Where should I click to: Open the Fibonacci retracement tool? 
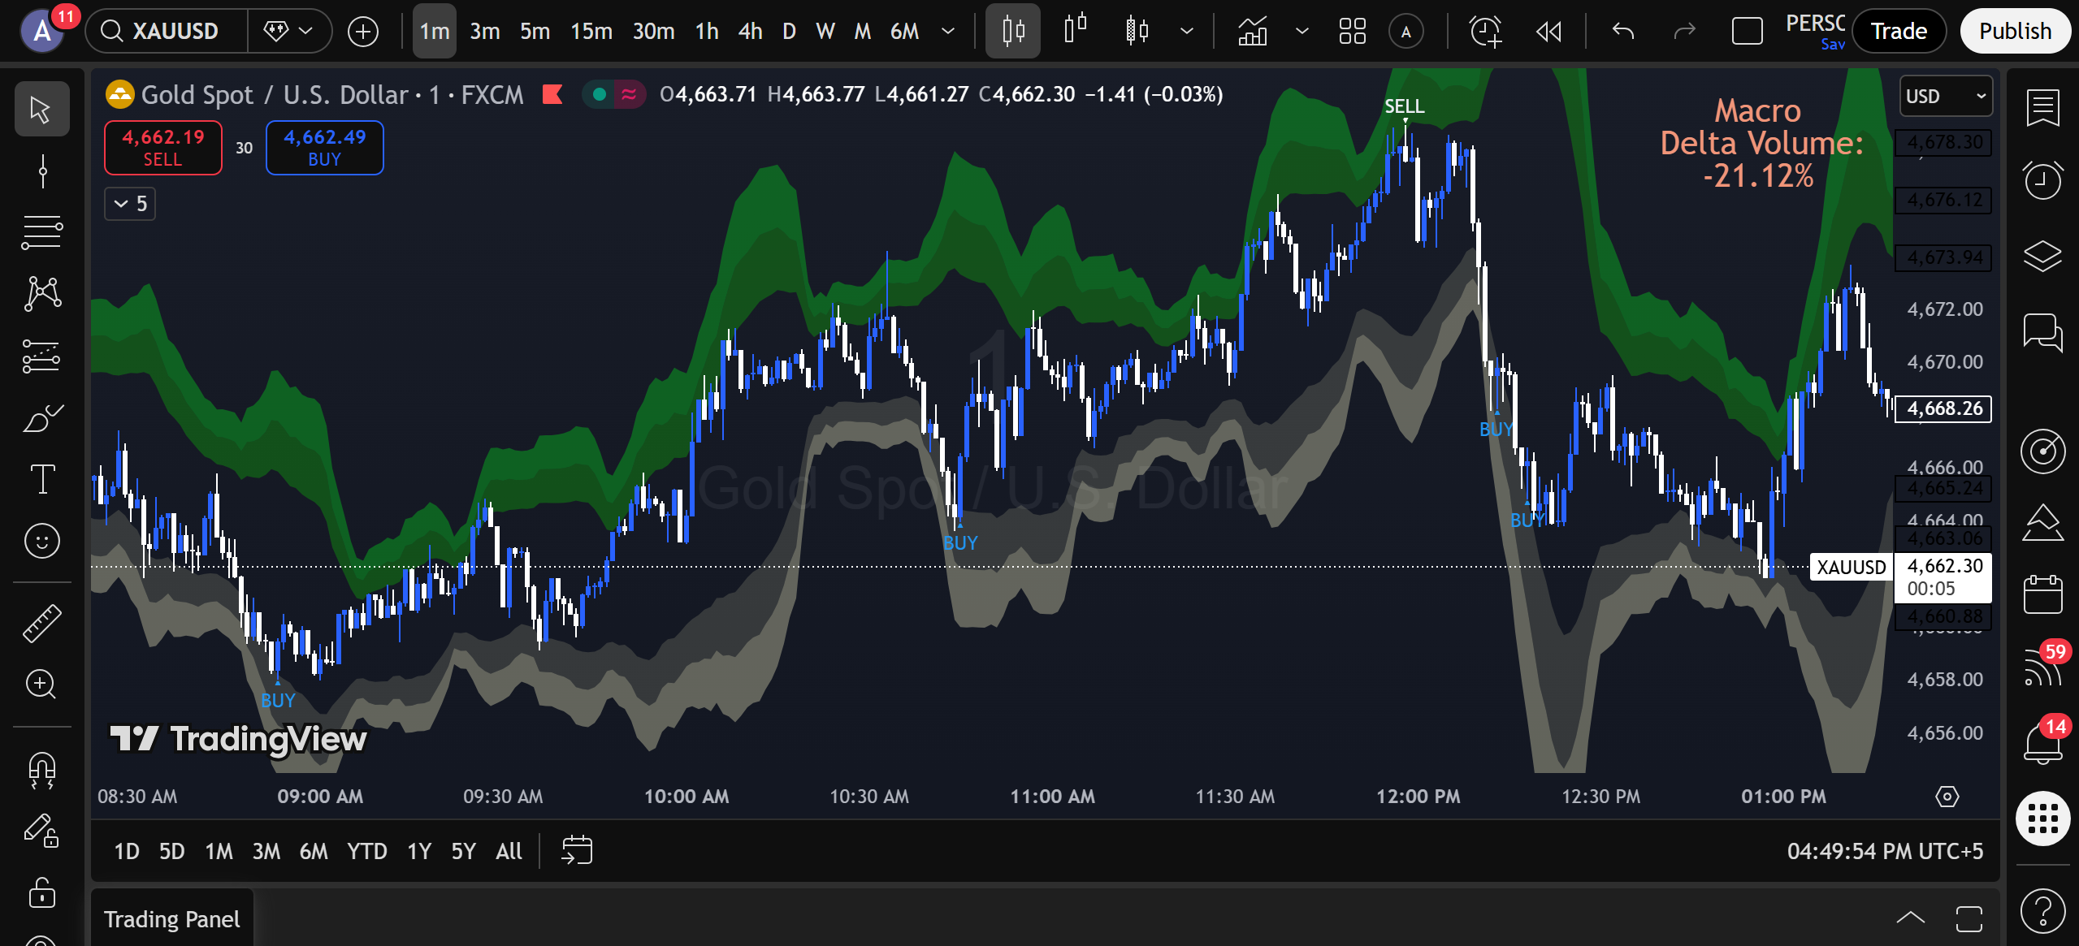pyautogui.click(x=42, y=233)
